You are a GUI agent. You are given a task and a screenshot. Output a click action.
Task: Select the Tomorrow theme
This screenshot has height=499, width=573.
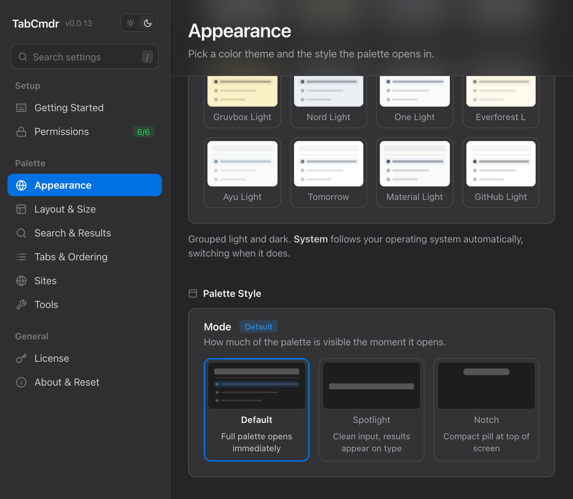click(x=329, y=173)
